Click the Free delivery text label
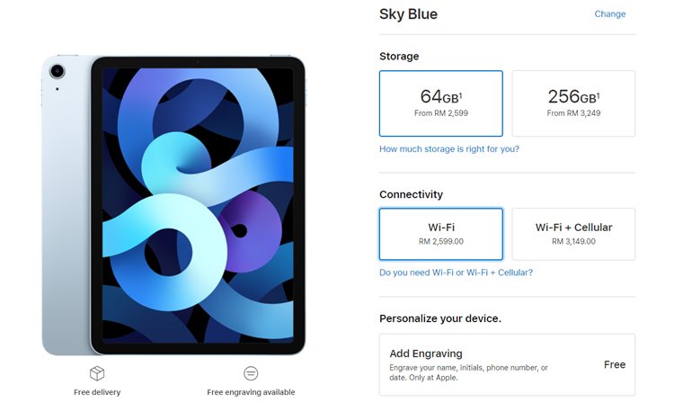 tap(97, 392)
